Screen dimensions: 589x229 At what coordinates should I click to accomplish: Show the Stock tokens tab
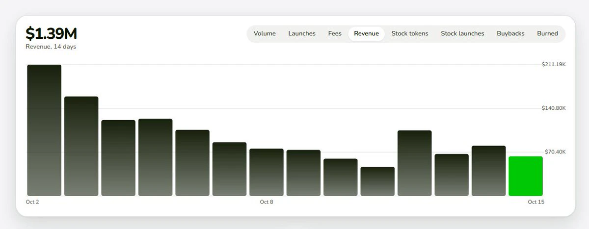pyautogui.click(x=410, y=34)
